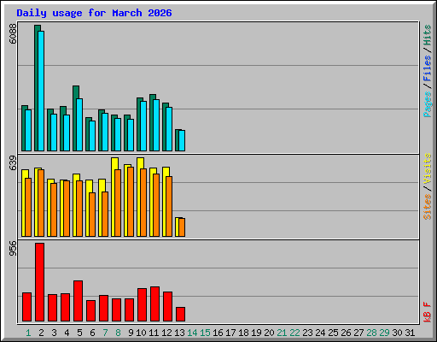Click the cyan pages bar for day 7
437x342 pixels.
[x=105, y=132]
